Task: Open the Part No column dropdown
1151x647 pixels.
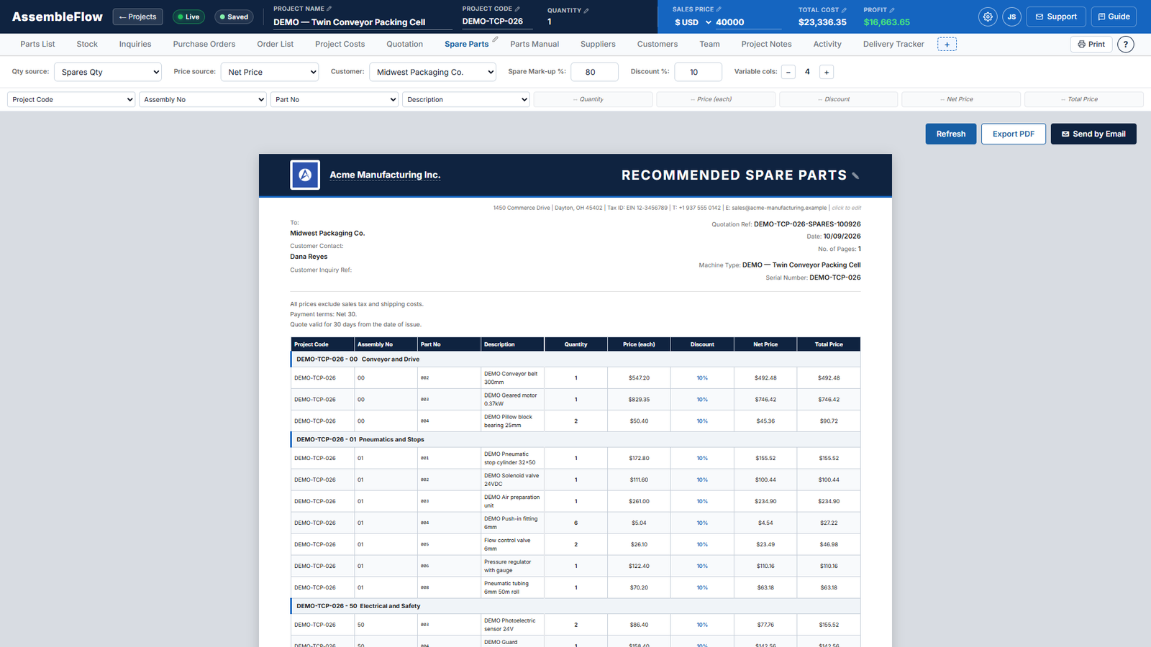Action: click(335, 99)
